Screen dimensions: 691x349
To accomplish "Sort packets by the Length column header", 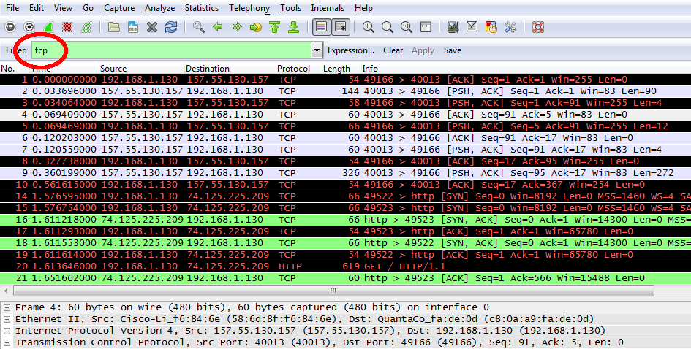I will (x=341, y=69).
